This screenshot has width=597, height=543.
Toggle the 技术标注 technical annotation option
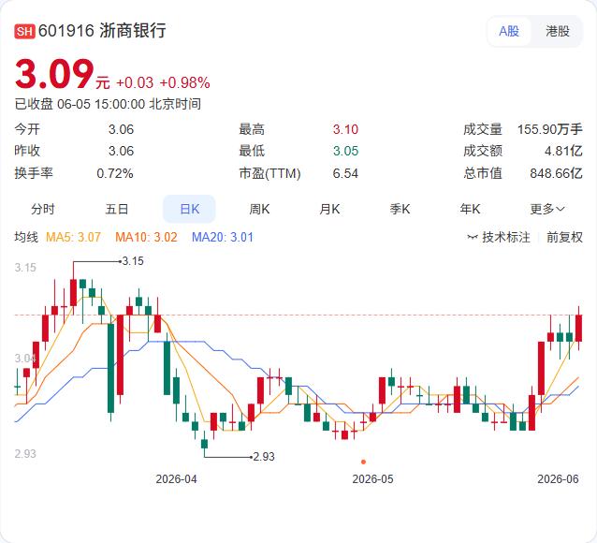[499, 237]
